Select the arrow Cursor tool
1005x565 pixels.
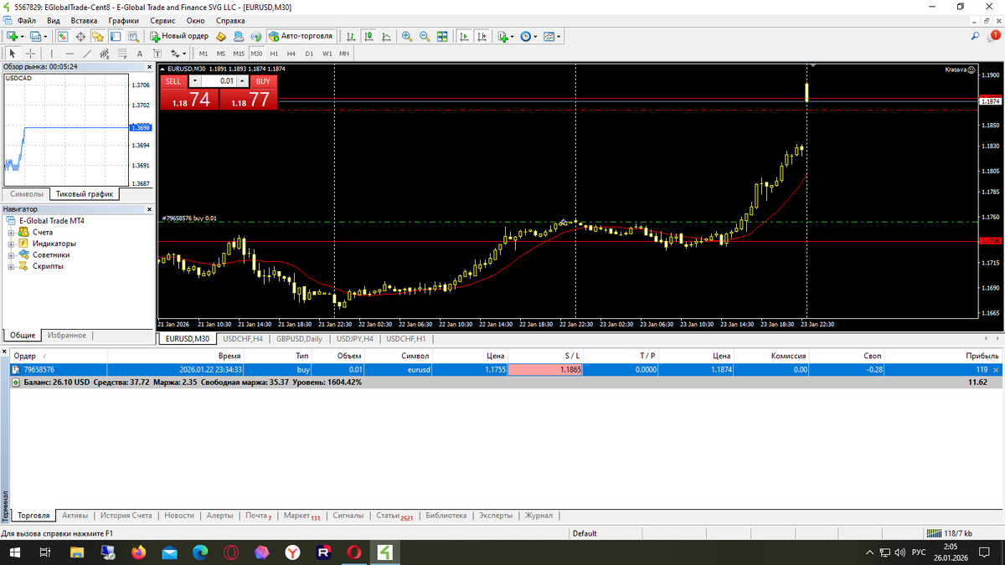12,54
